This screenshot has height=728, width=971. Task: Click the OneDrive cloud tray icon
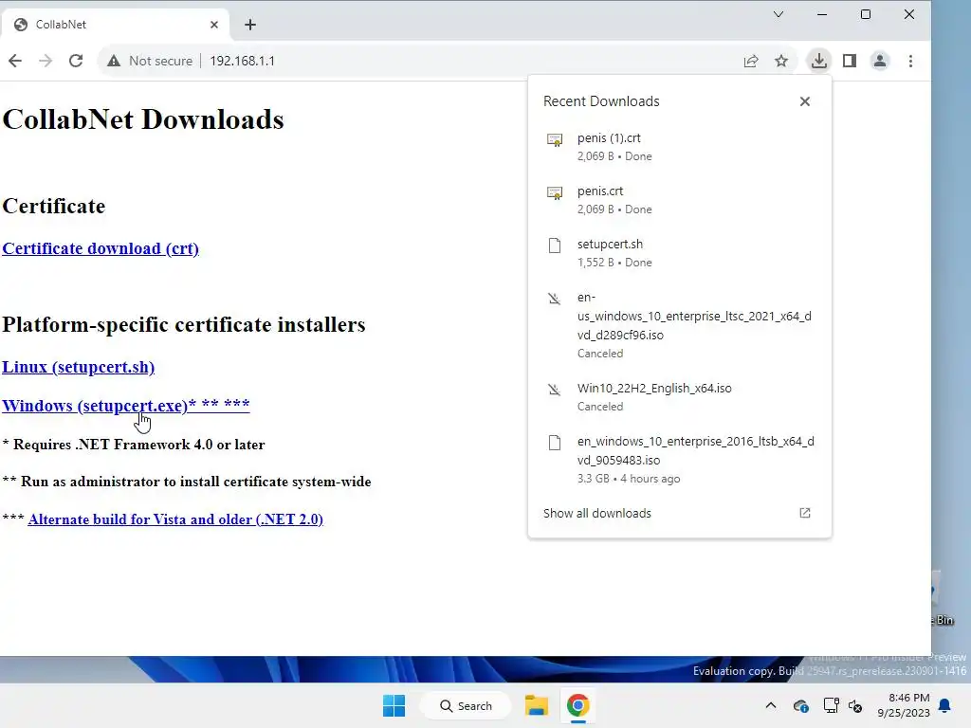click(800, 705)
